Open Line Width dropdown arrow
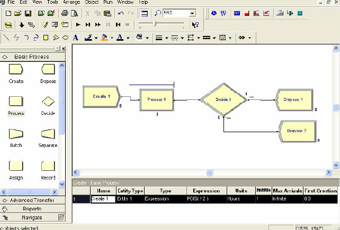340x230 pixels. coord(166,38)
